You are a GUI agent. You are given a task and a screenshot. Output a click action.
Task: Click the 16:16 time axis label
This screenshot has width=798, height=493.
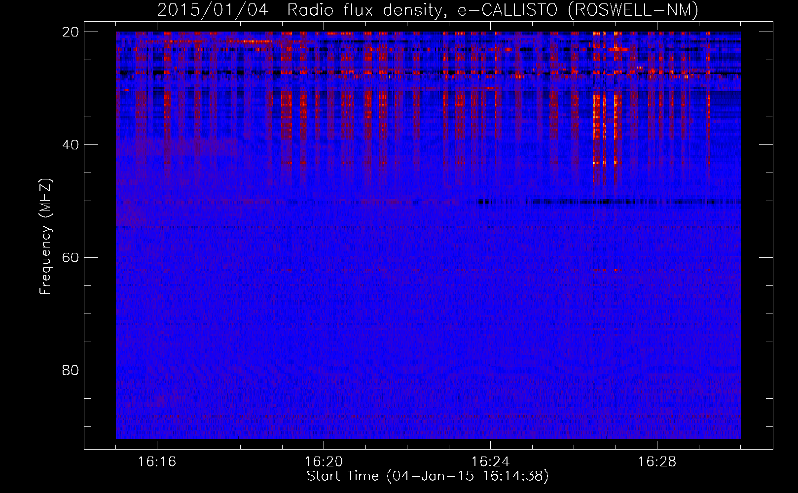[156, 462]
